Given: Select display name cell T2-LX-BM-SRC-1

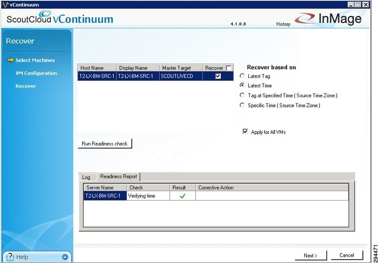Looking at the screenshot, I should tap(138, 76).
